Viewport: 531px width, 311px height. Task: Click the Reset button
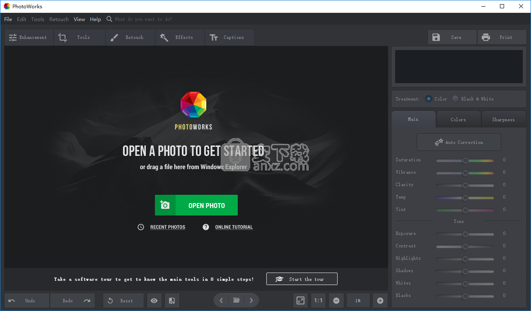coord(123,301)
